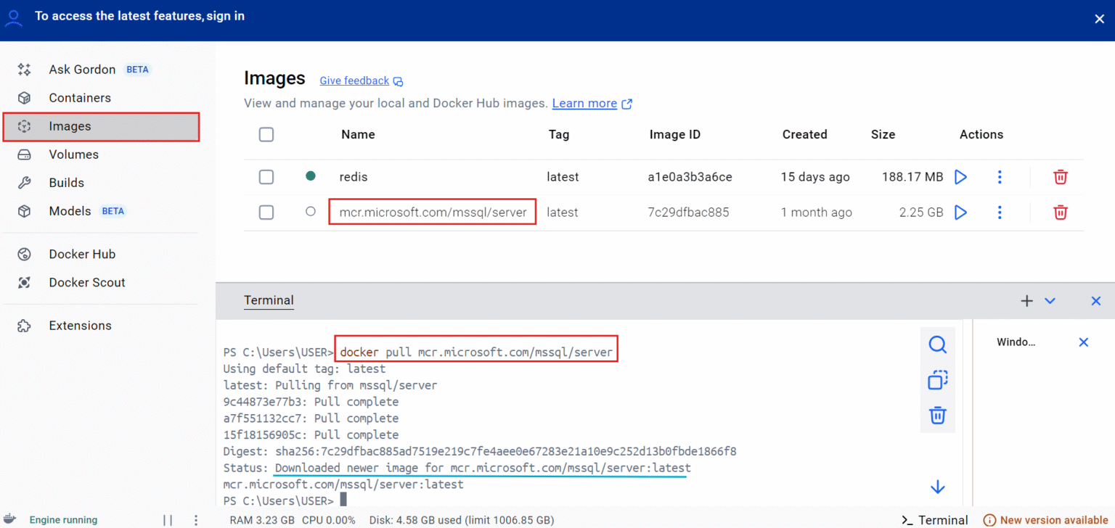Run the mcr.microsoft.com/mssql/server image
Screen dimensions: 1115x528
pos(960,212)
